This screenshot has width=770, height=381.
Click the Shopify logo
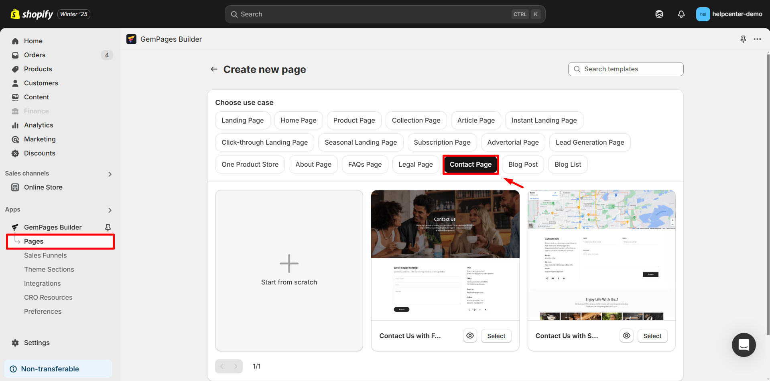point(32,14)
